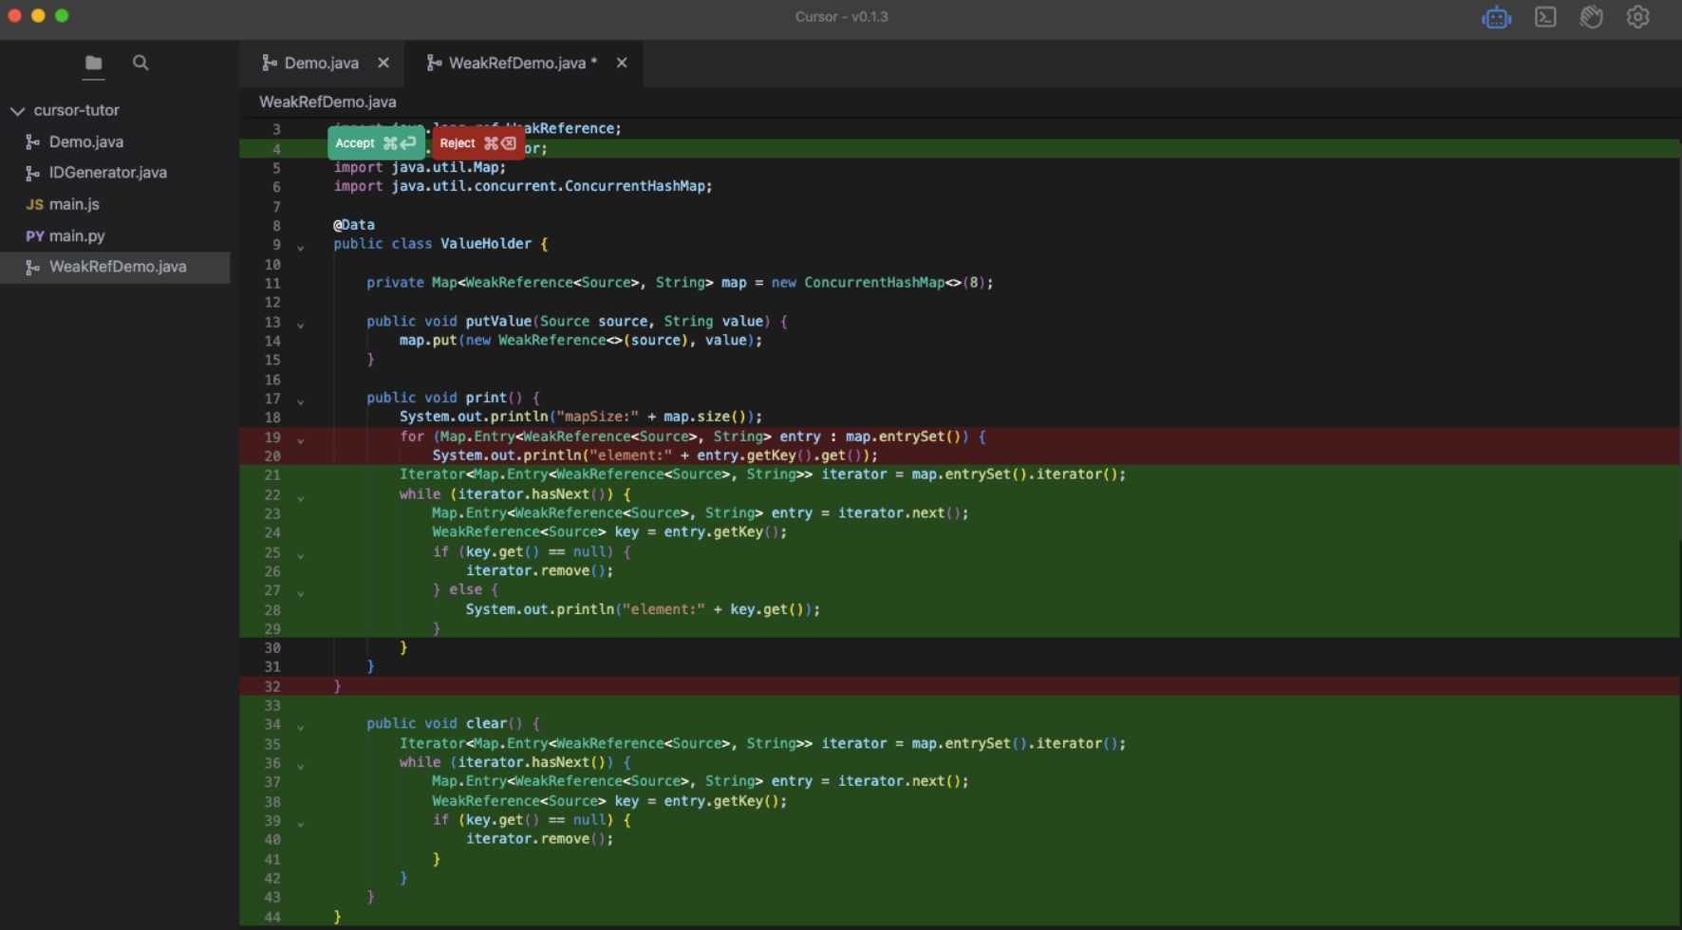Click line number 32 in the gutter

tap(272, 686)
